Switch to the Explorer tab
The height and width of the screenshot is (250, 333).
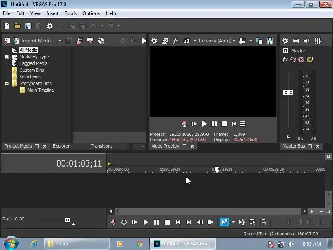[61, 146]
